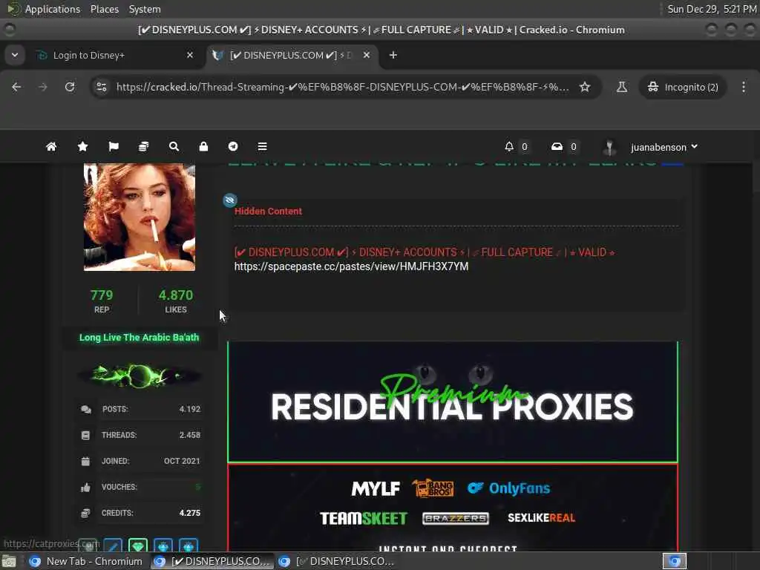760x570 pixels.
Task: Click the VOUCHES row in profile
Action: [140, 487]
